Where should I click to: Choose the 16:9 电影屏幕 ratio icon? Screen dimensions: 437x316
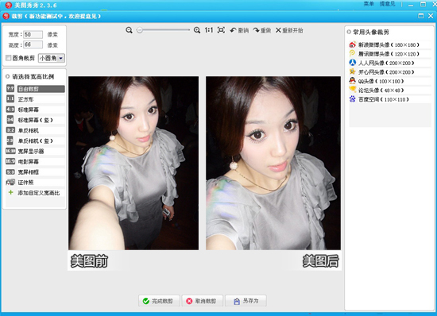10,161
